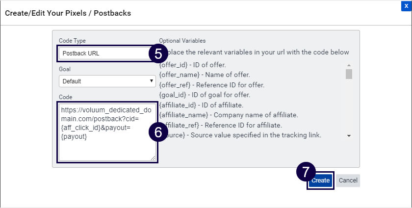Close the Pixels / Postbacks dialog

[x=407, y=5]
